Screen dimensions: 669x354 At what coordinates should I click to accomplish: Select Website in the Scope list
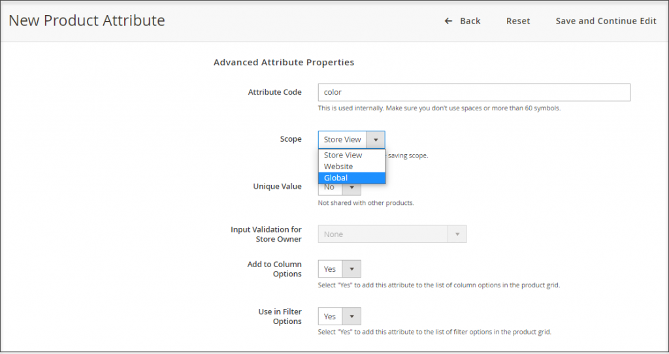pos(338,167)
